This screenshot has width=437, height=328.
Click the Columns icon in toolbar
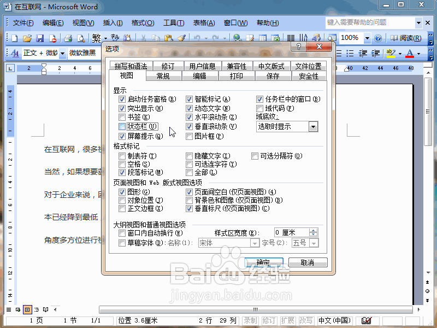pos(291,38)
